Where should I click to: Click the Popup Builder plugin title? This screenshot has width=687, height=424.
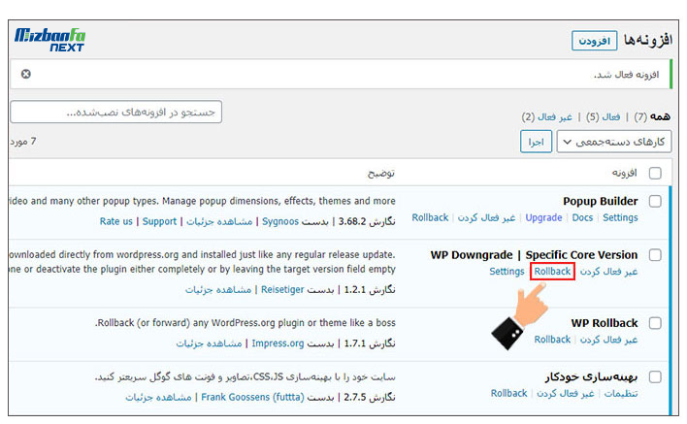coord(601,202)
